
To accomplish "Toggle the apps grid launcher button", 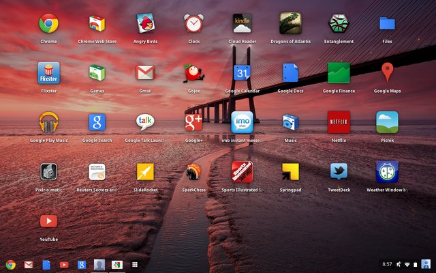I will point(135,265).
